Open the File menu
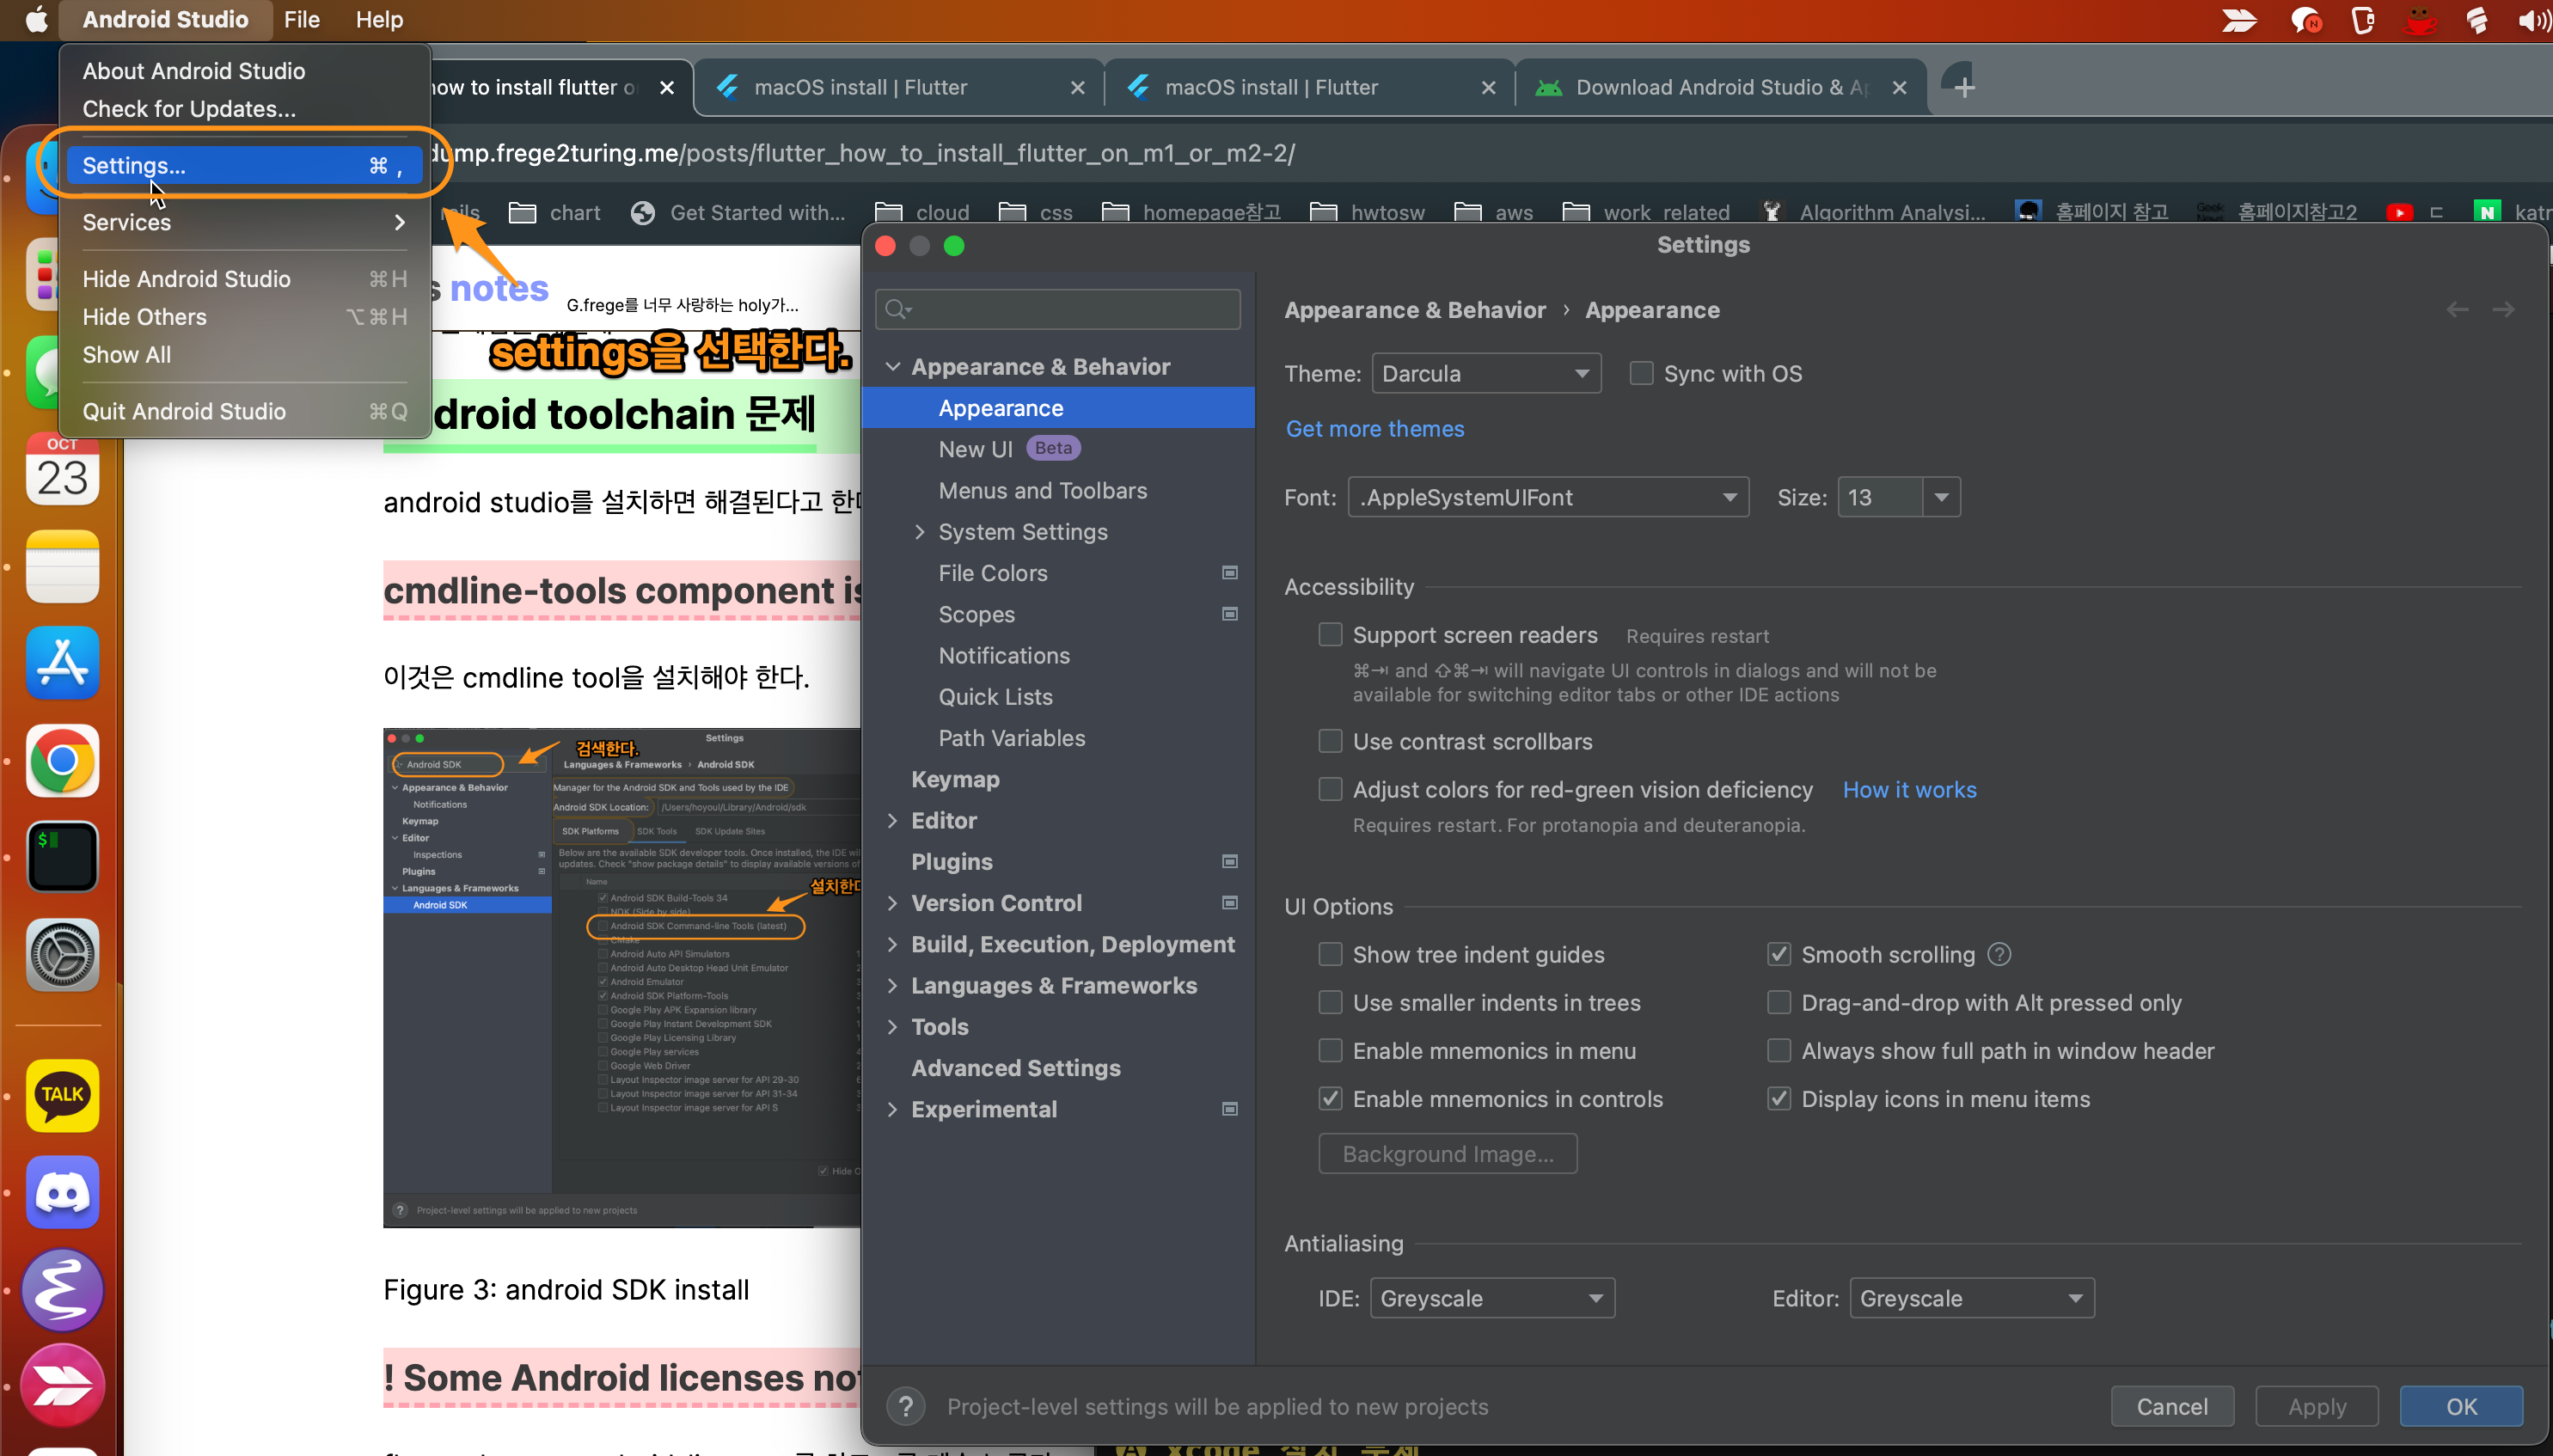This screenshot has width=2553, height=1456. tap(301, 20)
